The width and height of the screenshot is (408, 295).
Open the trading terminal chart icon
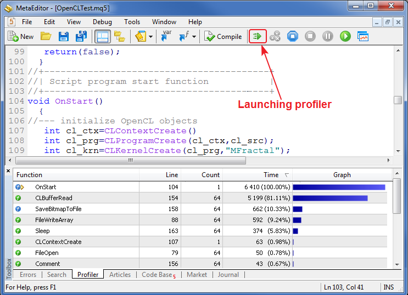coord(363,36)
